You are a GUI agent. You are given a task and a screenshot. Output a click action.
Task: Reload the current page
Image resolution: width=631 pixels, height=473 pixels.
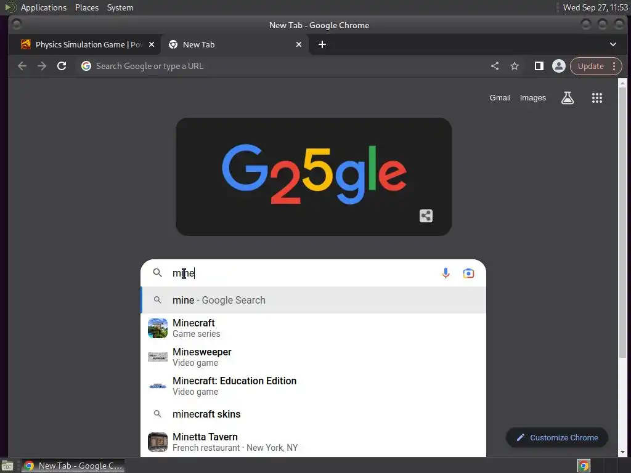pyautogui.click(x=62, y=66)
